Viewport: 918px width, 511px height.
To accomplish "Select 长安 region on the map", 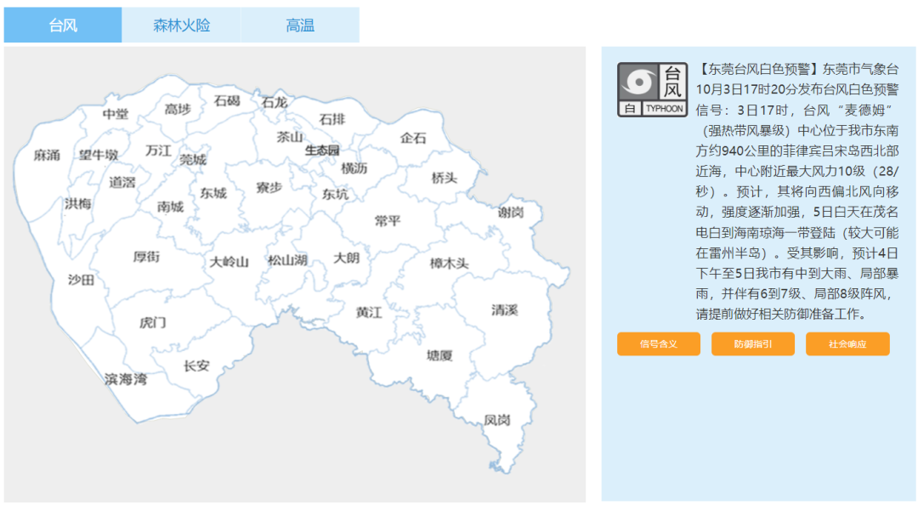I will click(196, 366).
